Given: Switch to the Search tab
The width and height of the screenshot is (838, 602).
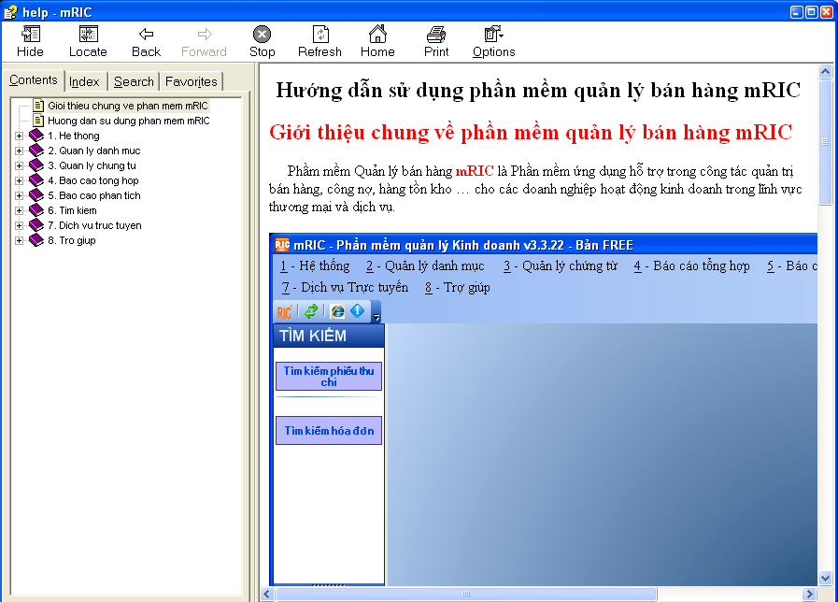Looking at the screenshot, I should tap(134, 82).
